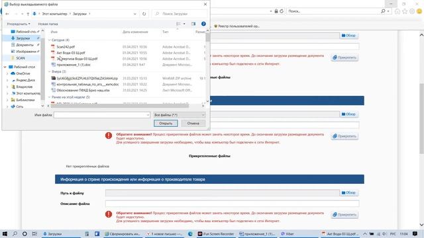Click the Поиск: Загрузки search box

[x=180, y=14]
